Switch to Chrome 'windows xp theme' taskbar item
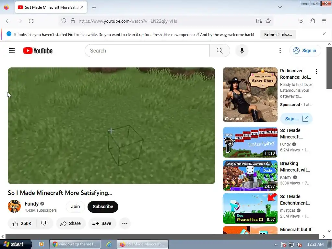Viewport: 332px width, 249px height. click(75, 244)
